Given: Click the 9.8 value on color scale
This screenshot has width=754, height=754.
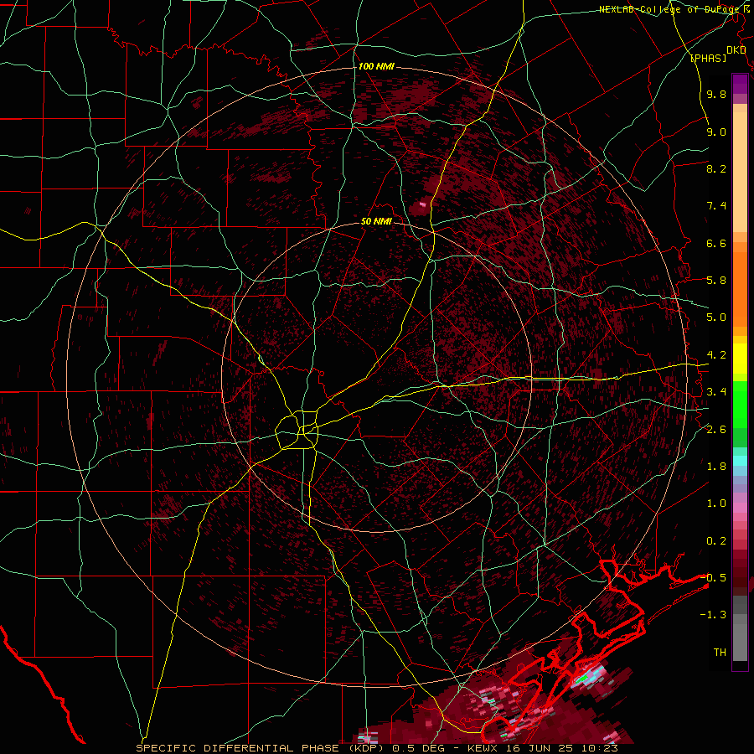Looking at the screenshot, I should (716, 94).
